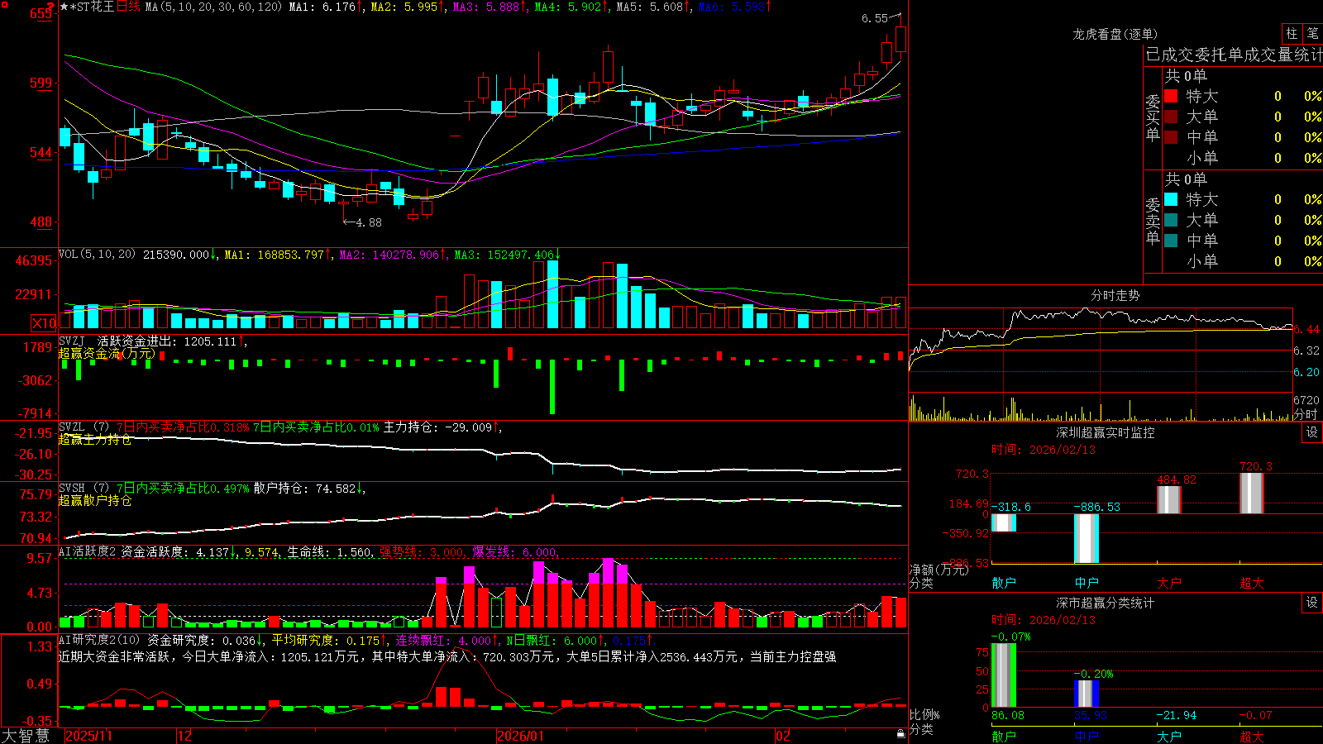The image size is (1323, 744).
Task: Click the X10 volume scale box
Action: pyautogui.click(x=44, y=323)
